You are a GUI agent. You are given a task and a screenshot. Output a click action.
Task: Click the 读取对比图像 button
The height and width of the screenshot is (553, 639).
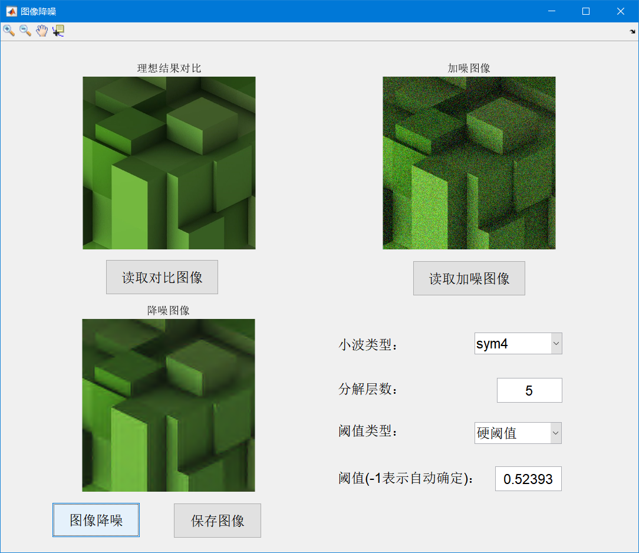(x=162, y=277)
